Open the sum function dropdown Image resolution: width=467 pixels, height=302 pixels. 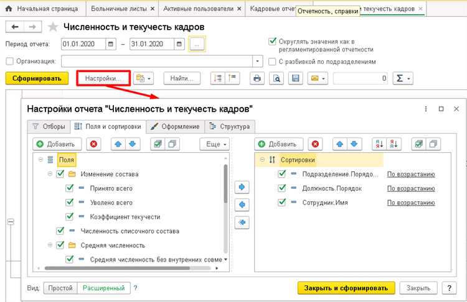coord(403,78)
